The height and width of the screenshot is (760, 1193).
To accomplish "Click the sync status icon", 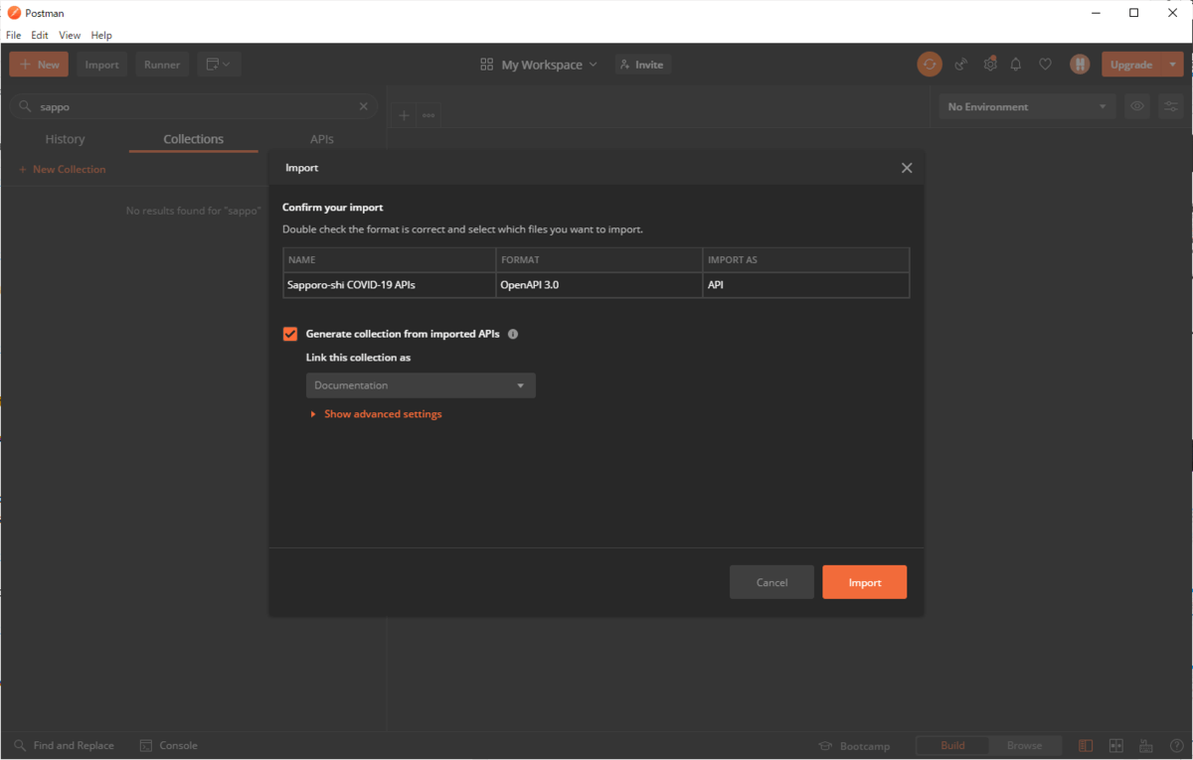I will point(930,65).
